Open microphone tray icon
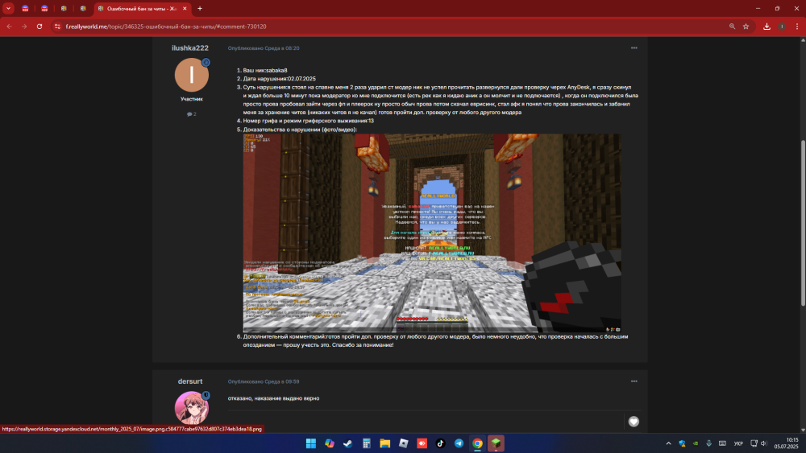This screenshot has height=453, width=806. point(708,443)
